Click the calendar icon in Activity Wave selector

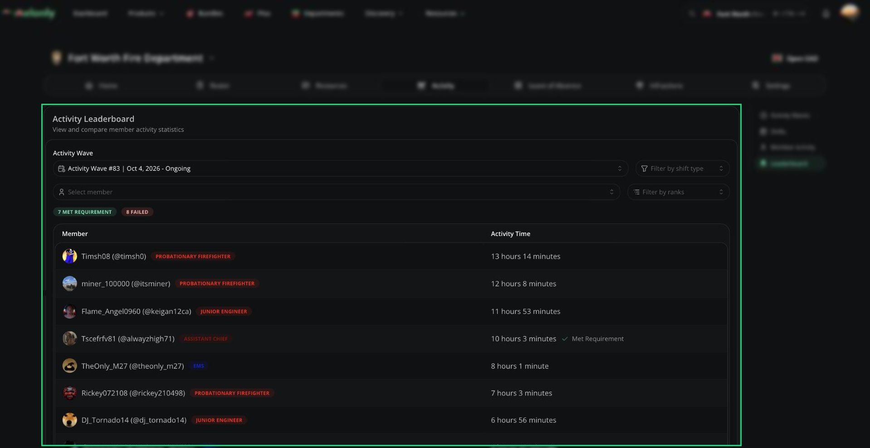coord(62,169)
